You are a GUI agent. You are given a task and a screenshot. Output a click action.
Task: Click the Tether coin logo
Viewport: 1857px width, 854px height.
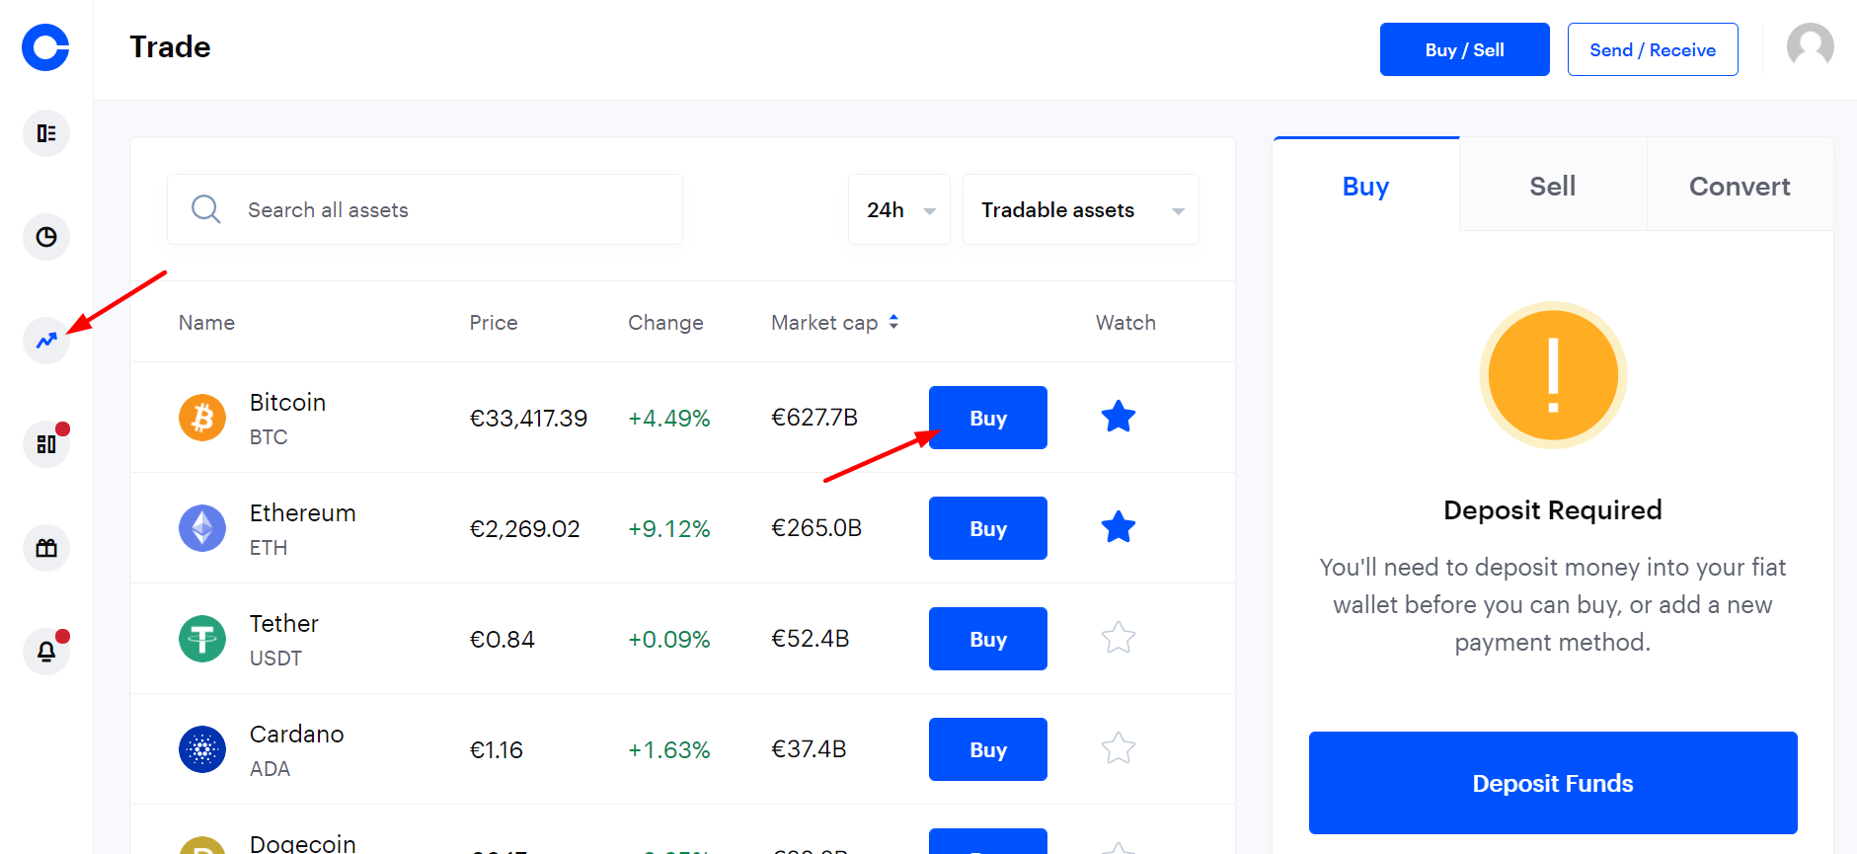pyautogui.click(x=202, y=639)
